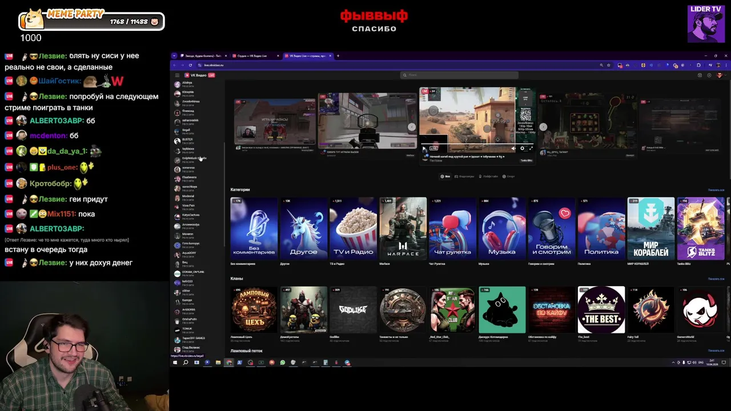Bookmark the page with the star icon
Viewport: 731px width, 411px height.
(x=609, y=65)
